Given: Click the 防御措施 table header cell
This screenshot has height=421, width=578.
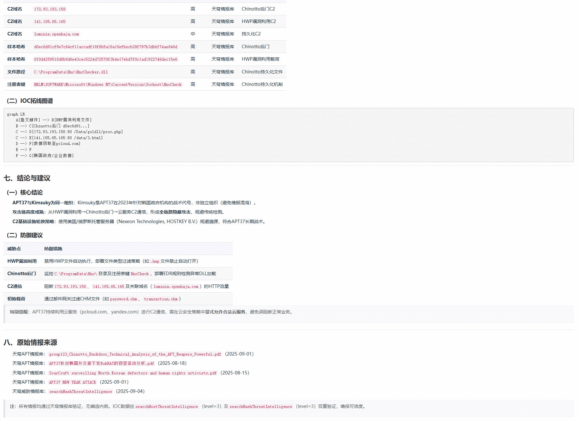Looking at the screenshot, I should [53, 249].
